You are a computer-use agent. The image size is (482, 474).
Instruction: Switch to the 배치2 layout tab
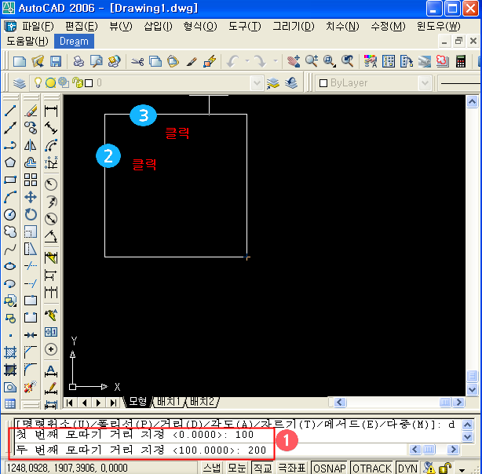tap(202, 402)
